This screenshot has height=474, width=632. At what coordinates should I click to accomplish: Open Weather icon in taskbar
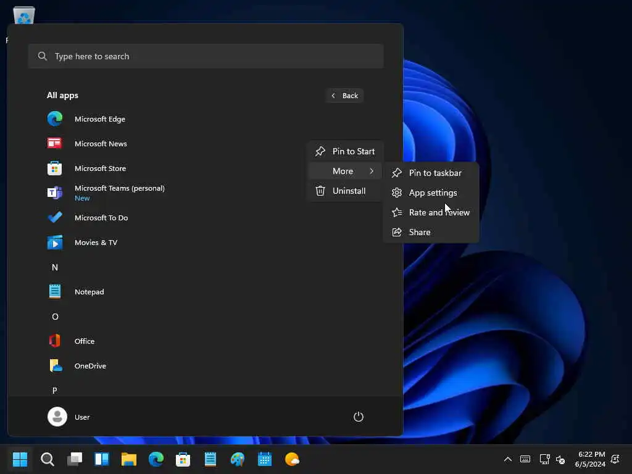(x=292, y=459)
